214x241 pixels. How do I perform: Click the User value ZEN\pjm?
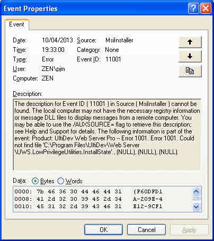click(53, 69)
